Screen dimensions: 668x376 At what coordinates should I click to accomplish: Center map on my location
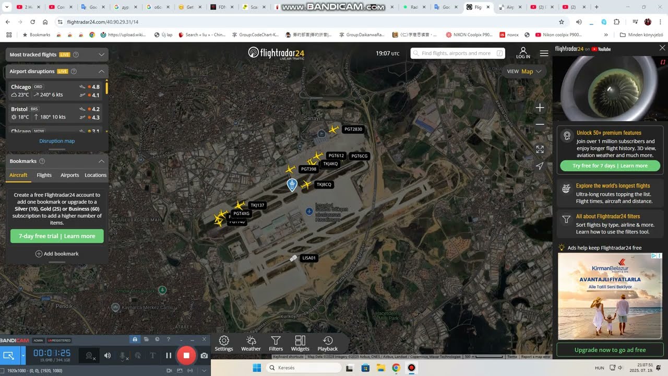pos(540,166)
